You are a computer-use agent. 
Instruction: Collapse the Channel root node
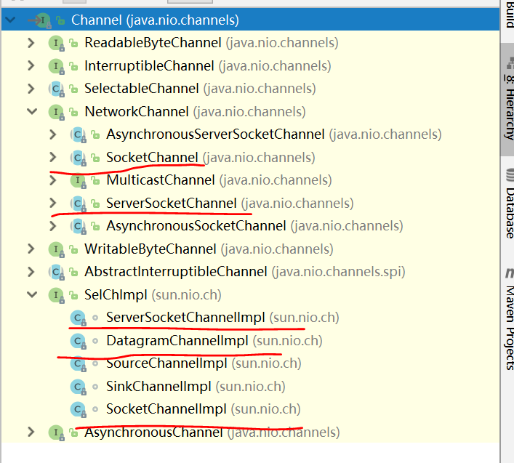tap(10, 20)
